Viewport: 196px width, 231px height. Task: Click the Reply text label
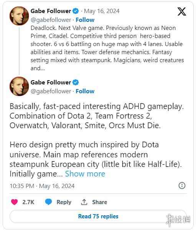coord(64,202)
